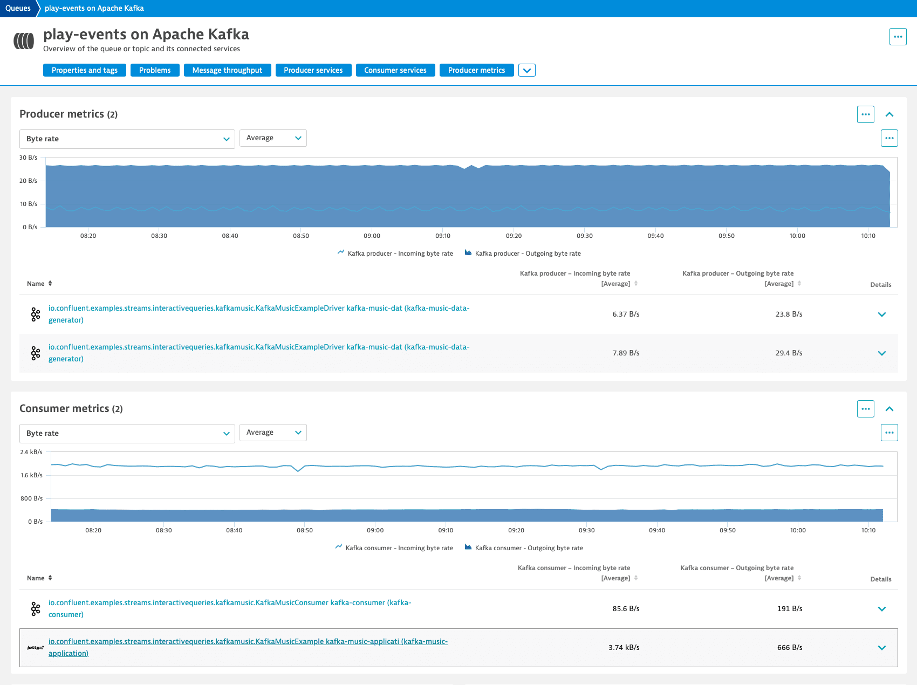The image size is (917, 685).
Task: Open KafkaMusicConsumer kafka-consumer link
Action: pyautogui.click(x=230, y=608)
